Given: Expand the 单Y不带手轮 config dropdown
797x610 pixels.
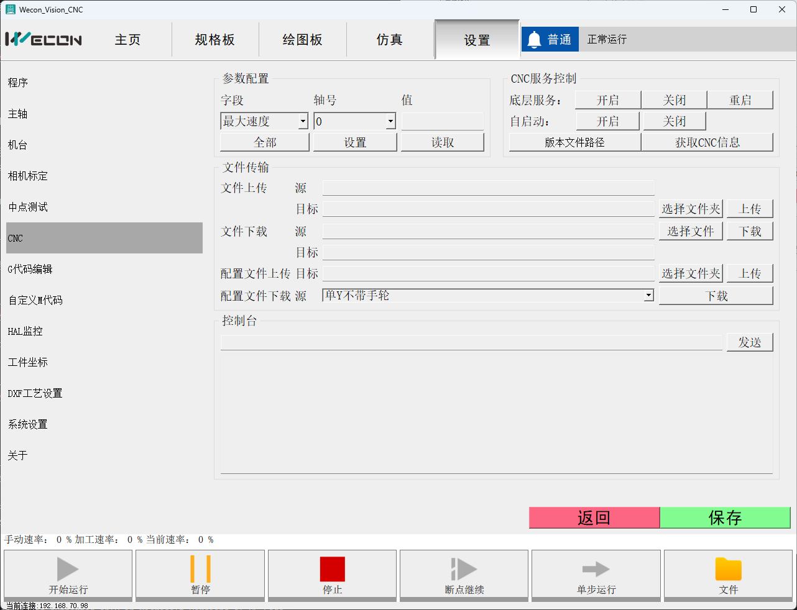Looking at the screenshot, I should 648,296.
